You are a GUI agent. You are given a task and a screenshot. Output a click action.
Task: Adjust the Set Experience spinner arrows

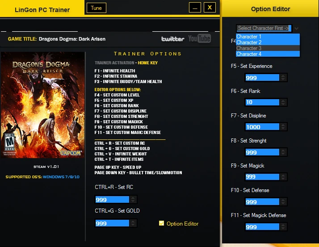pyautogui.click(x=283, y=78)
